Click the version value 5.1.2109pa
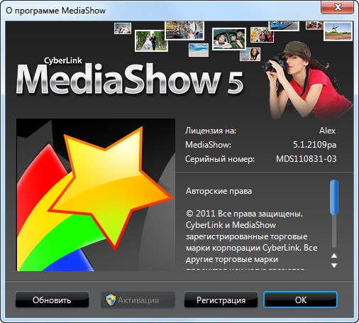Image resolution: width=359 pixels, height=323 pixels. (x=314, y=145)
